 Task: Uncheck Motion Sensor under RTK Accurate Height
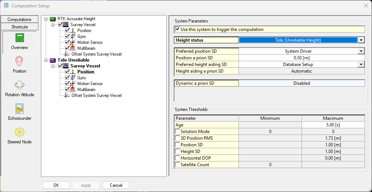point(67,42)
